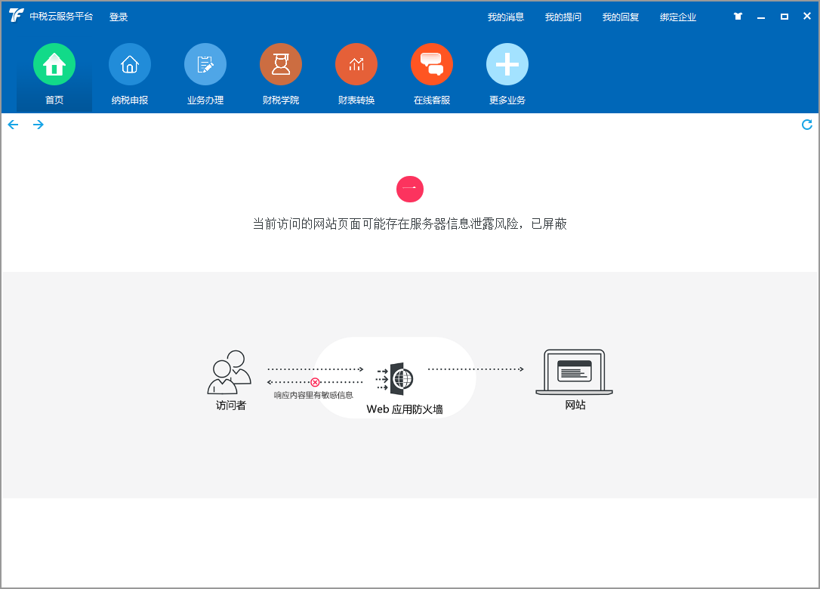Click the 更多业务 plus icon

pos(507,65)
